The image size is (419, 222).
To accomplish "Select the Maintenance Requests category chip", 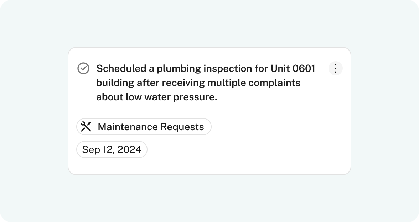I will click(x=144, y=127).
